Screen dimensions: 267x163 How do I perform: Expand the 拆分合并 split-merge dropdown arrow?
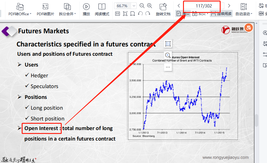pyautogui.click(x=75, y=14)
